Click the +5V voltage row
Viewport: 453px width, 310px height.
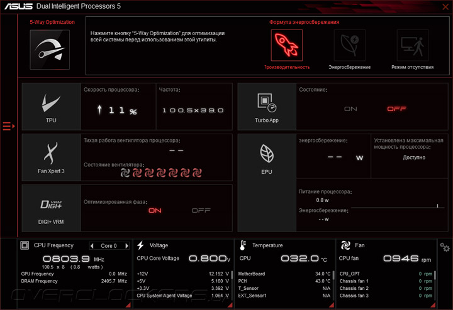[183, 281]
